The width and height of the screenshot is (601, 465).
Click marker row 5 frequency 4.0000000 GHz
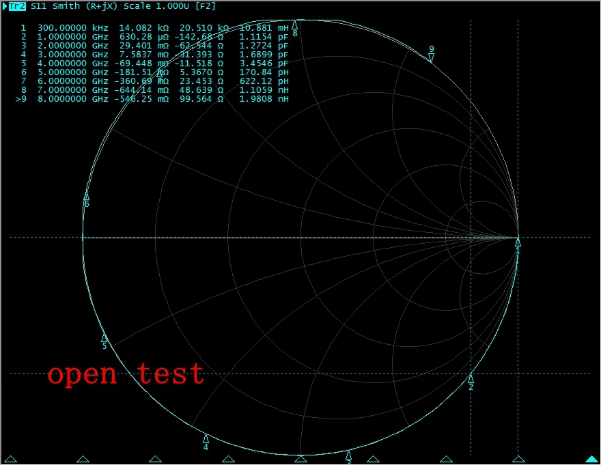(x=73, y=64)
